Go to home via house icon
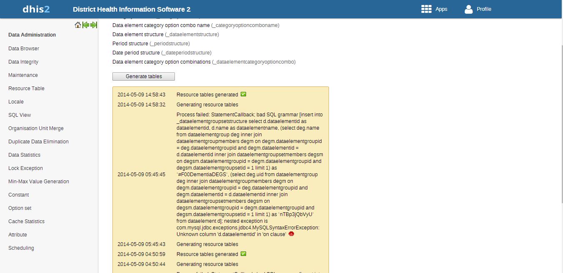 78,25
